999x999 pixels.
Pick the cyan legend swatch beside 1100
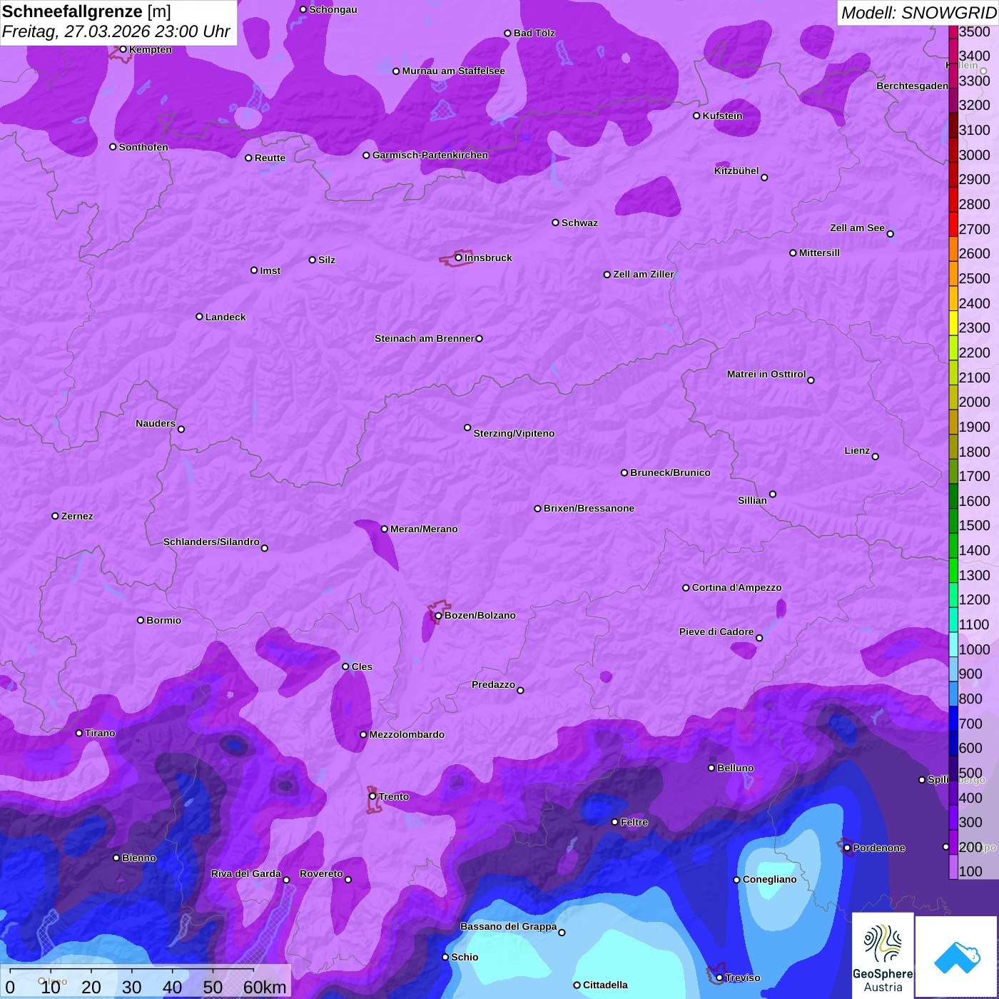[953, 619]
